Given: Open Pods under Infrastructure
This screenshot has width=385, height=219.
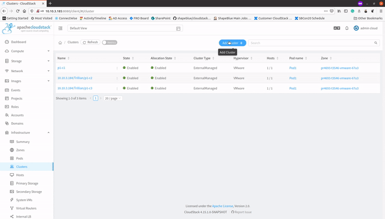Looking at the screenshot, I should pyautogui.click(x=26, y=158).
